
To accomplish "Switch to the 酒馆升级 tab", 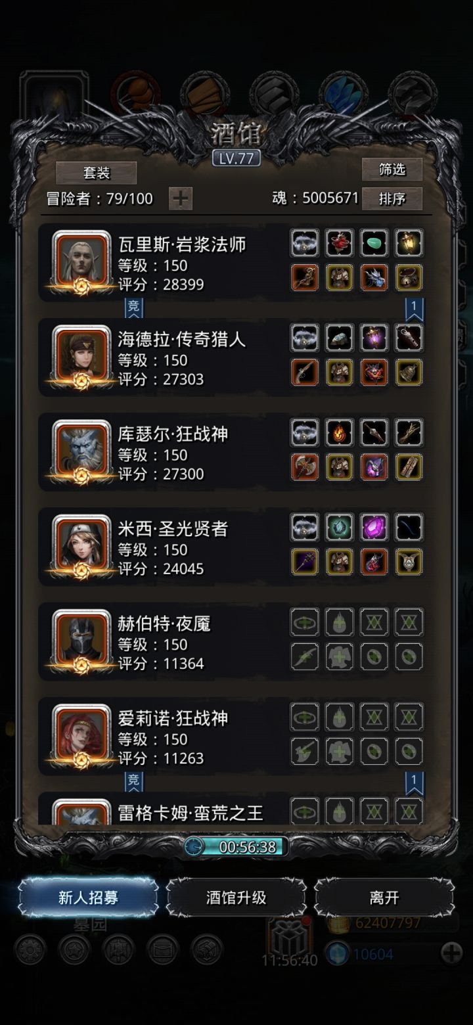I will coord(236,898).
